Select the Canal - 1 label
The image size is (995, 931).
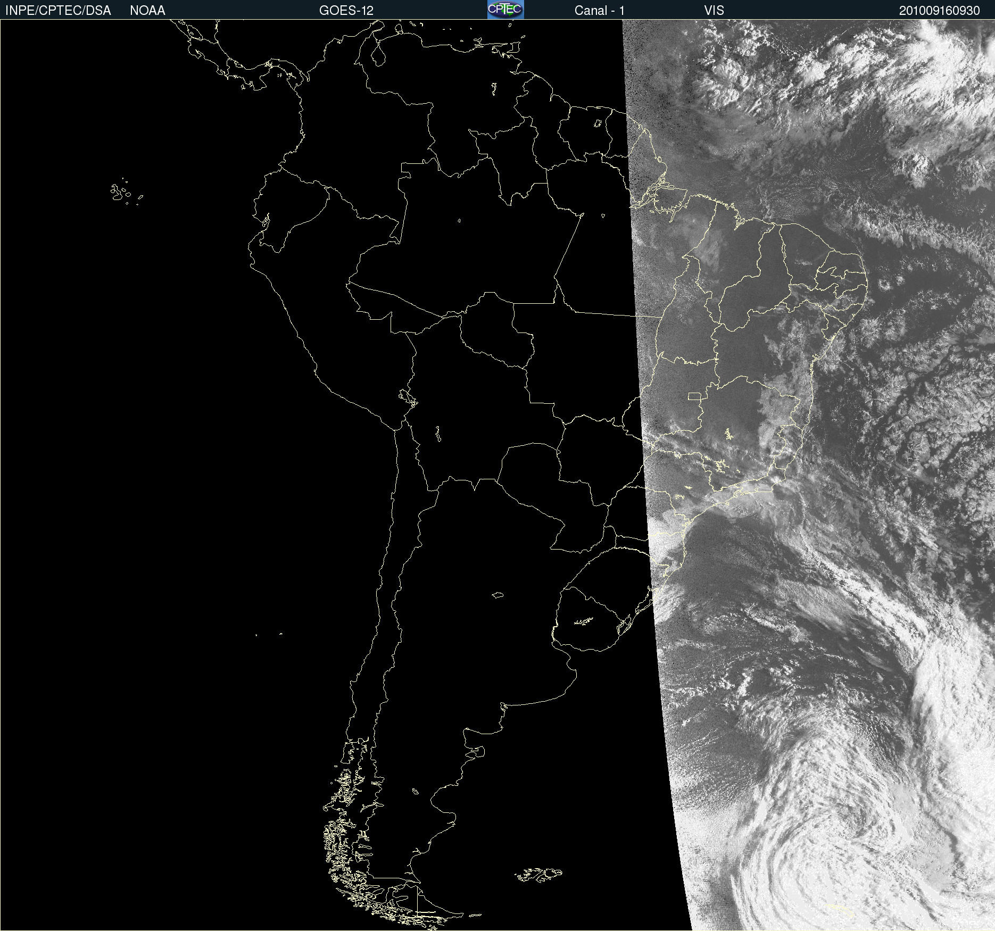tap(600, 11)
